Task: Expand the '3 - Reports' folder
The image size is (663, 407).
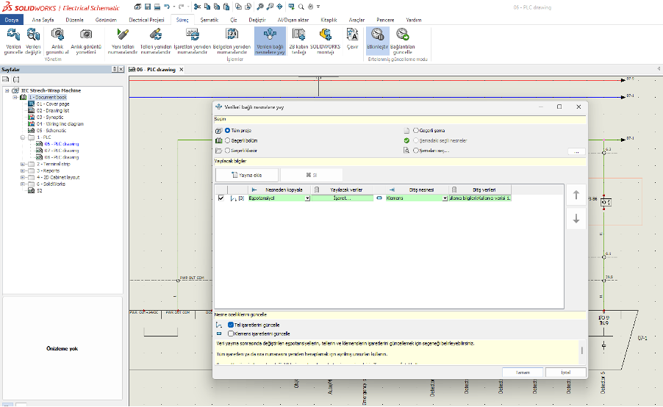Action: tap(23, 170)
